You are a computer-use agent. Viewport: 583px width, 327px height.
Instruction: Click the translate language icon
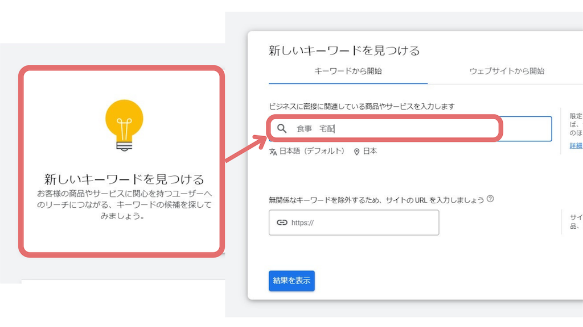273,152
